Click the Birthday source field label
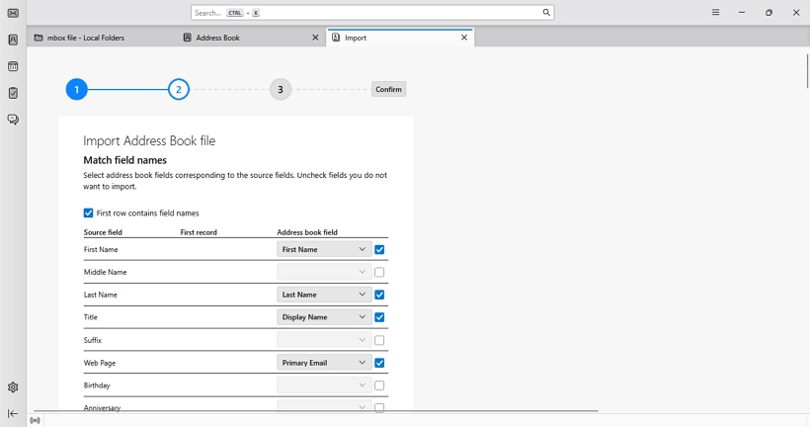The image size is (810, 427). (x=97, y=385)
